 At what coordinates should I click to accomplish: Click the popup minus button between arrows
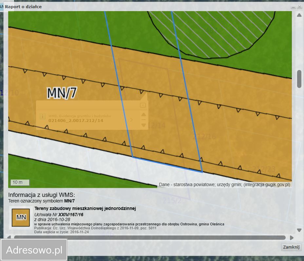pyautogui.click(x=143, y=120)
